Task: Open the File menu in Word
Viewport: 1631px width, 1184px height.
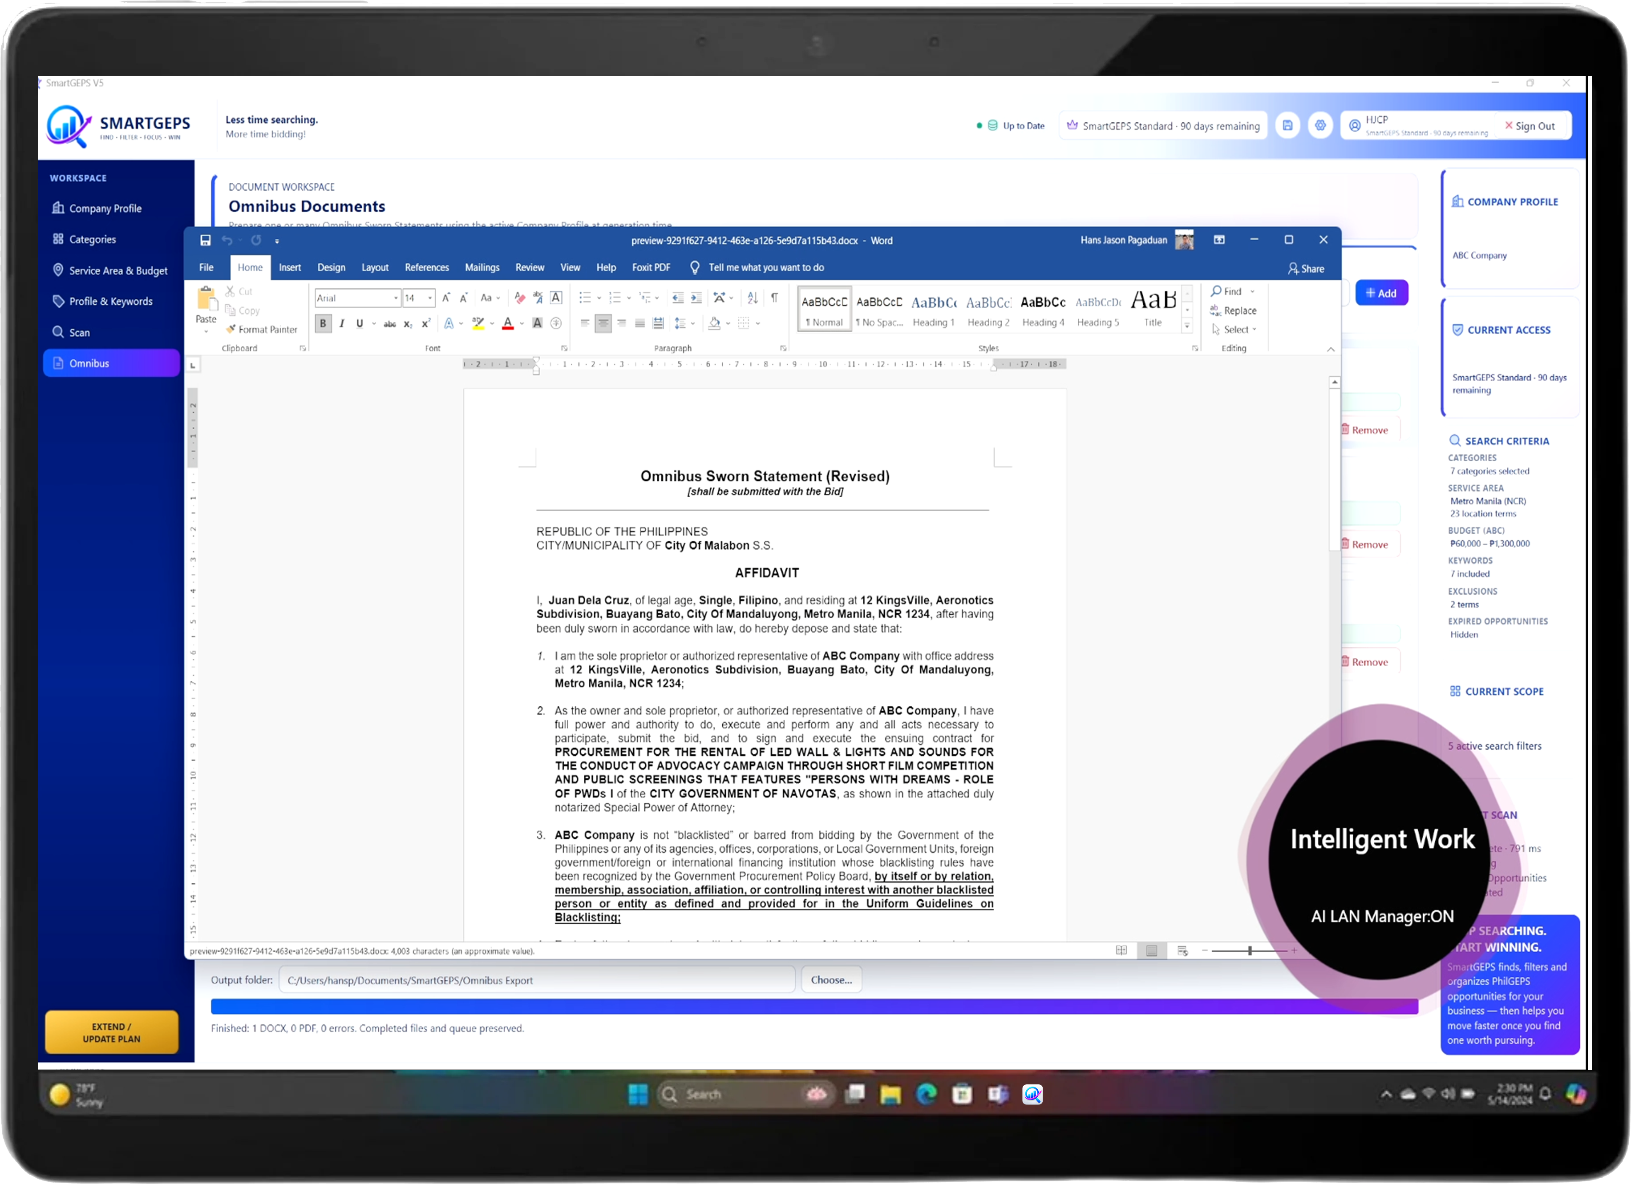Action: pos(206,267)
